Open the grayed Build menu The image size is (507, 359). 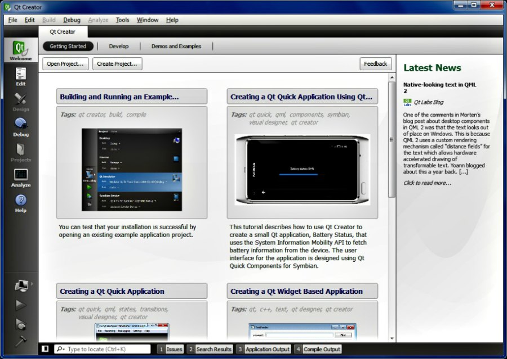pyautogui.click(x=49, y=20)
